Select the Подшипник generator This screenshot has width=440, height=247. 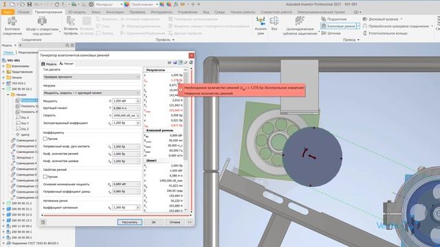click(x=334, y=19)
